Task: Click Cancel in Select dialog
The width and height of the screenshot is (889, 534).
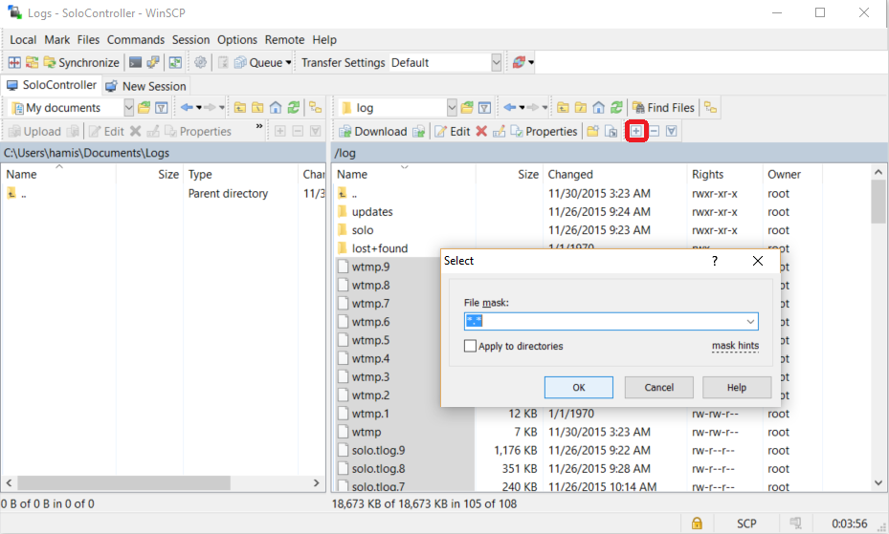Action: pos(658,388)
